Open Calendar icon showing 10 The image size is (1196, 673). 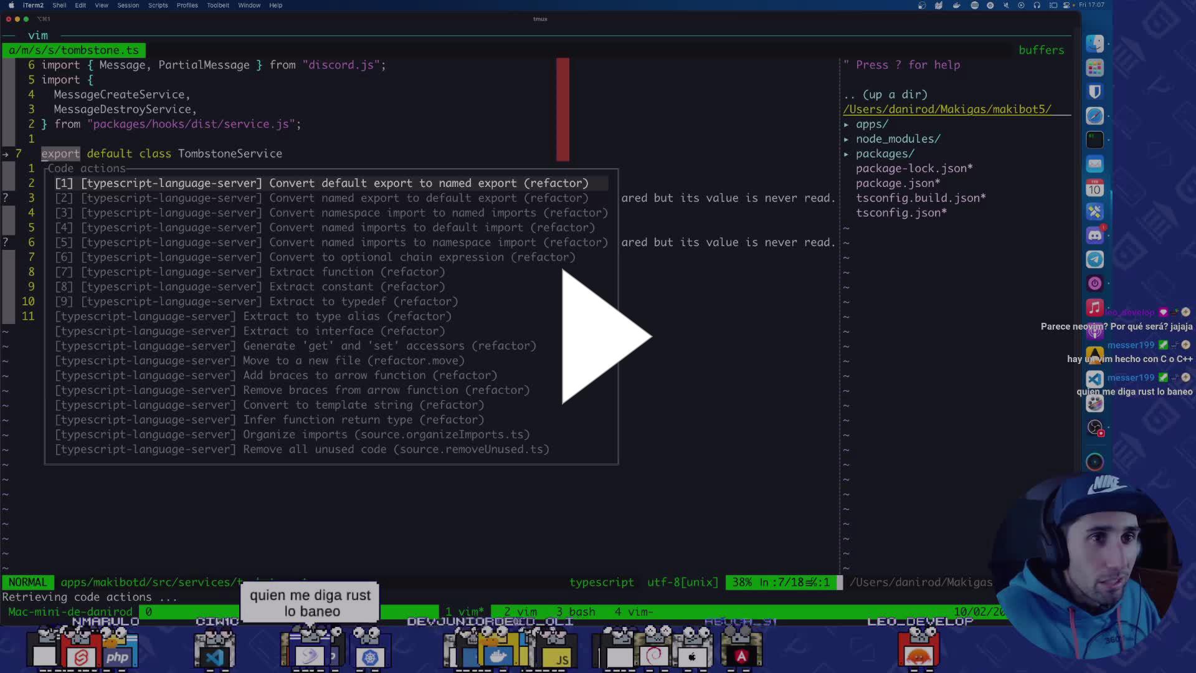[1094, 188]
